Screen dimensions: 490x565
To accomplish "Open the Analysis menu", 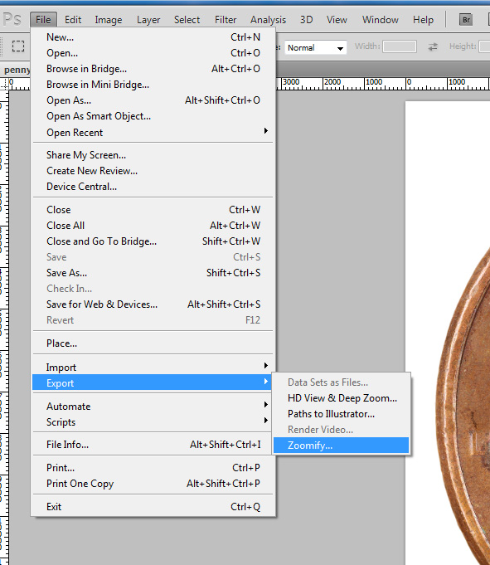I will click(269, 19).
